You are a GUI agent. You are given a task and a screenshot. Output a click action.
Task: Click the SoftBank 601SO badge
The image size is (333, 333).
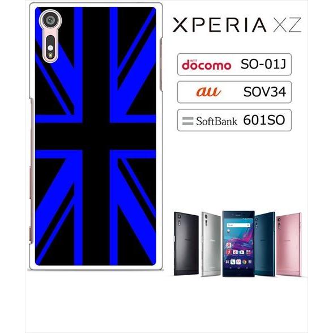234,120
